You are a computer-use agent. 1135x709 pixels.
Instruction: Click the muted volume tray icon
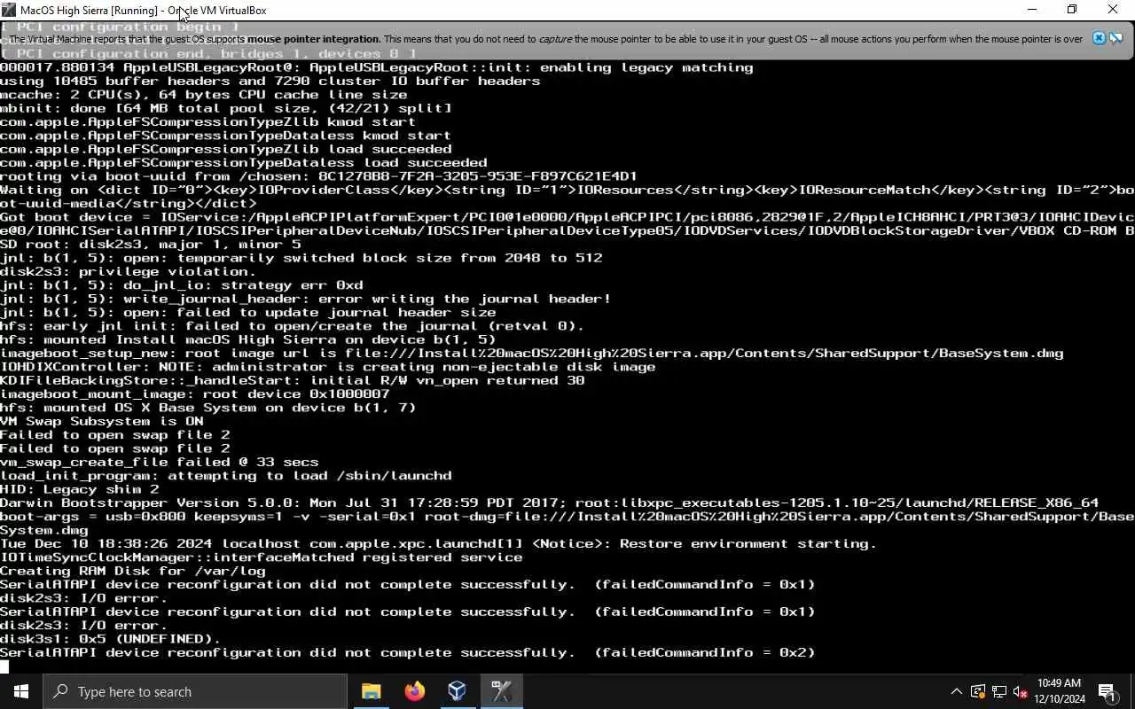click(1020, 691)
